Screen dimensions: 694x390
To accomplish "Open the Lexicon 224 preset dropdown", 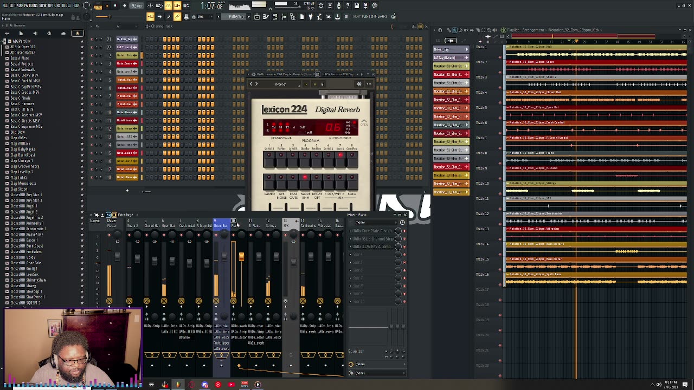I will click(x=280, y=84).
